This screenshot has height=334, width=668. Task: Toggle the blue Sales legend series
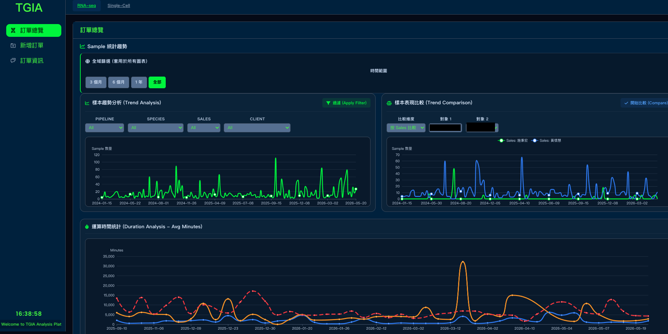546,140
